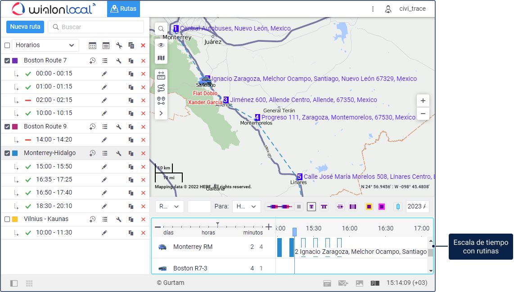Select the map ruler distance tool
Screen dimensions: 514x292
point(161,76)
